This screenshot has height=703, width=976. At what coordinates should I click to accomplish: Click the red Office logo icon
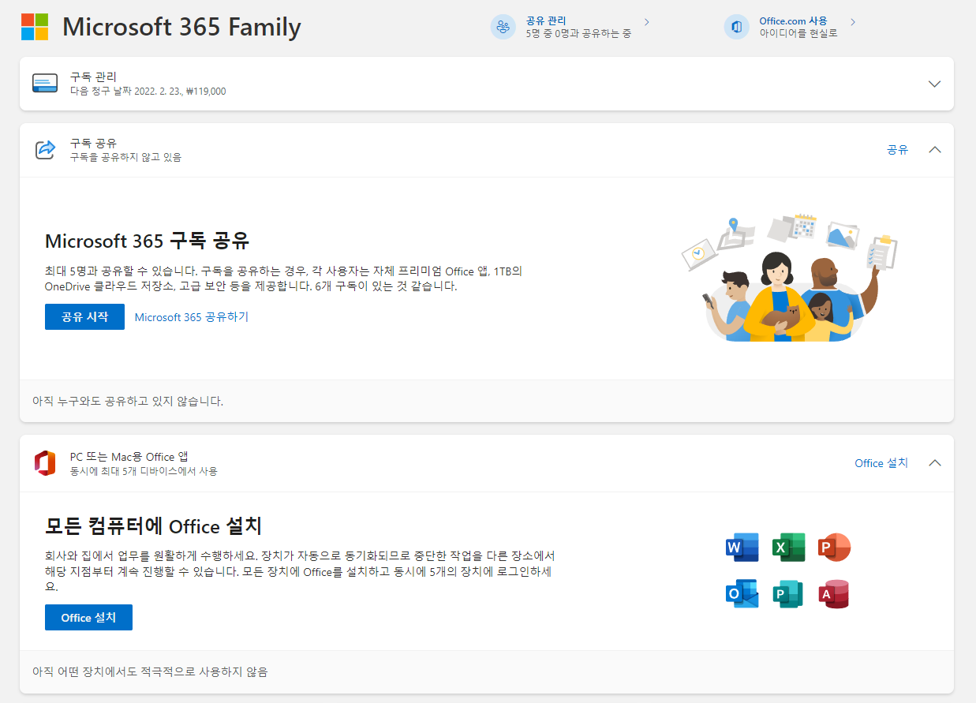coord(45,463)
